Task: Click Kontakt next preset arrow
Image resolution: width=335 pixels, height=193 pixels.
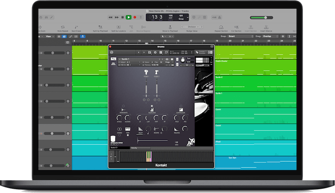Action: [x=144, y=52]
